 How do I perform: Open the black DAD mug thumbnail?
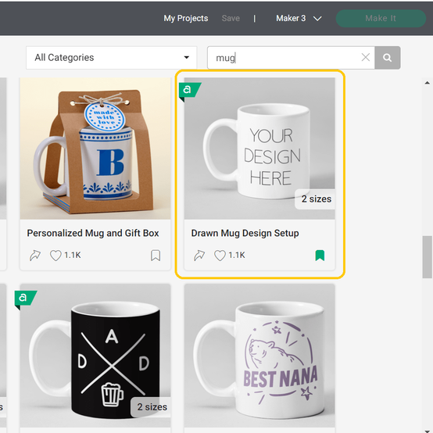tap(95, 356)
